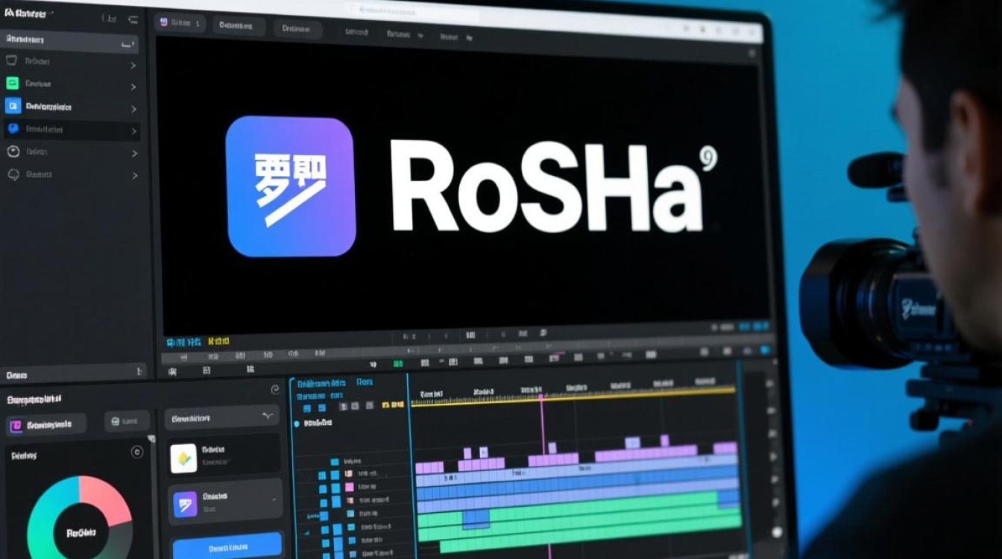Open the dropdown above the two cards
This screenshot has height=559, width=1002.
tap(221, 418)
